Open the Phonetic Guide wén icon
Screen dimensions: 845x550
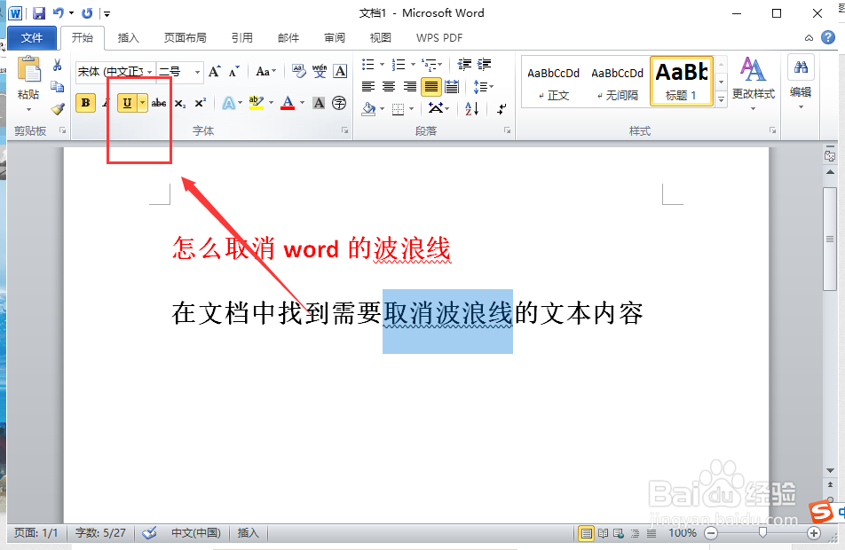pos(320,71)
